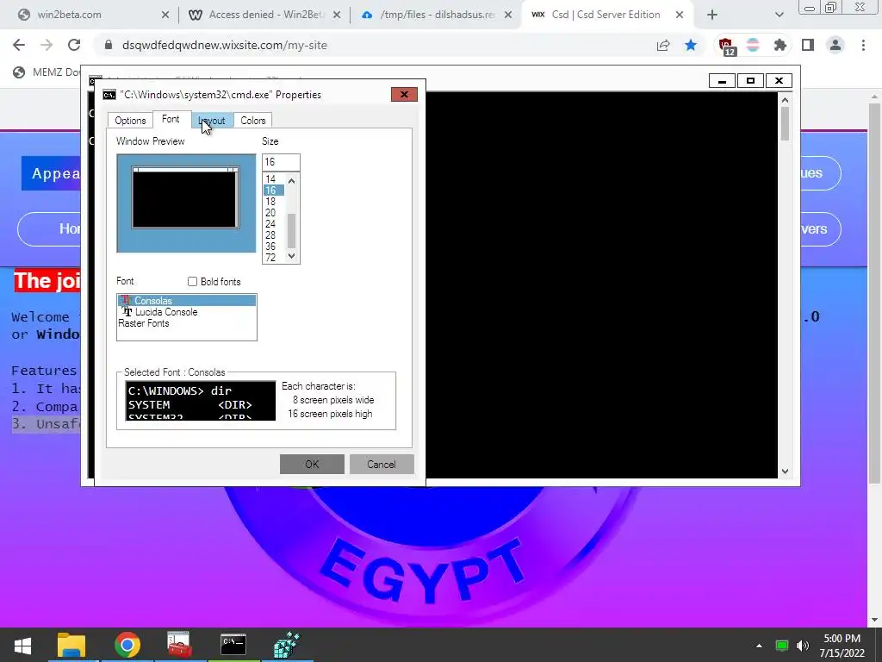Open the cube-pattern taskbar app
The image size is (882, 662).
[x=287, y=645]
